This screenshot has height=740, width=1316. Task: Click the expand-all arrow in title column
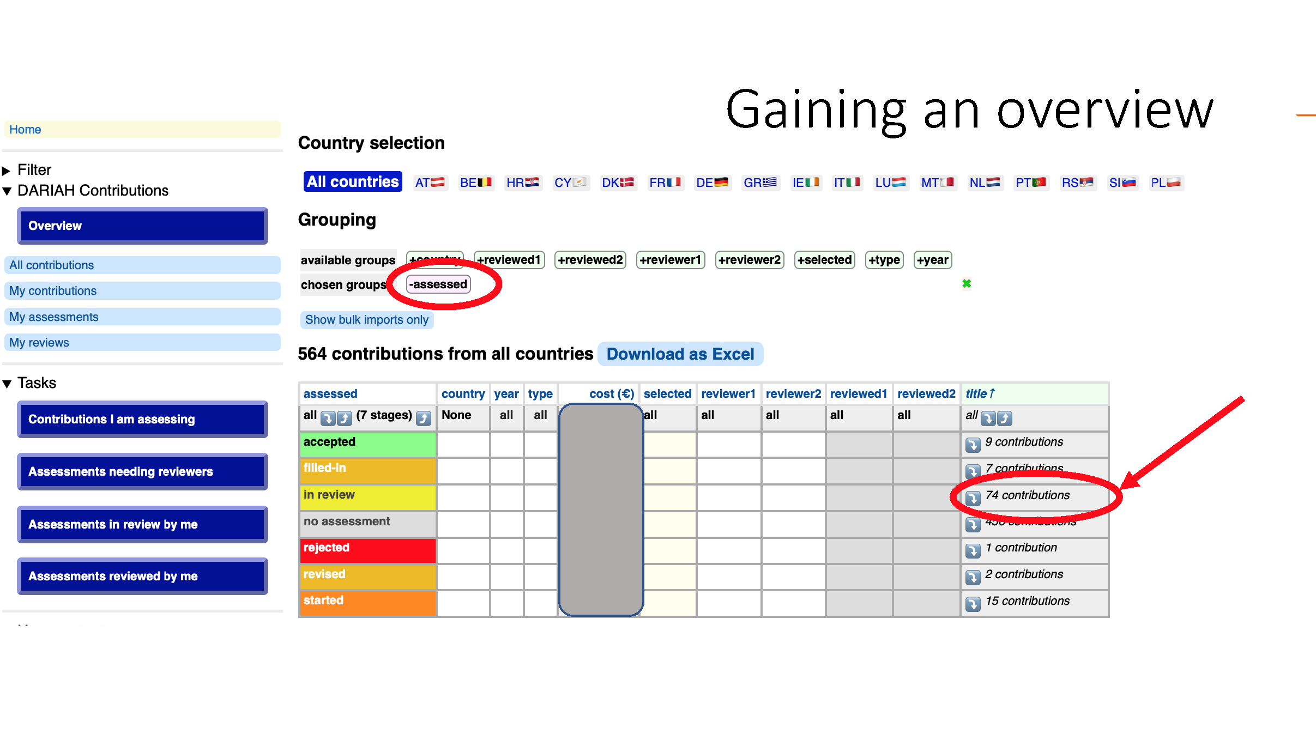pos(988,418)
